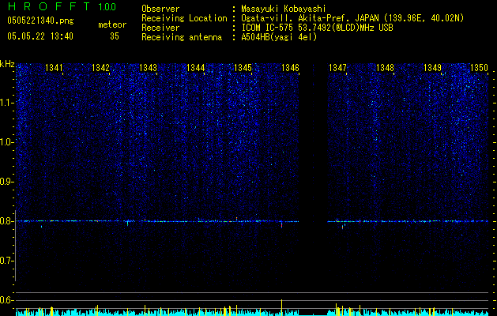Select antenna value A504HB(yagi 4el)
The width and height of the screenshot is (497, 316).
[279, 37]
